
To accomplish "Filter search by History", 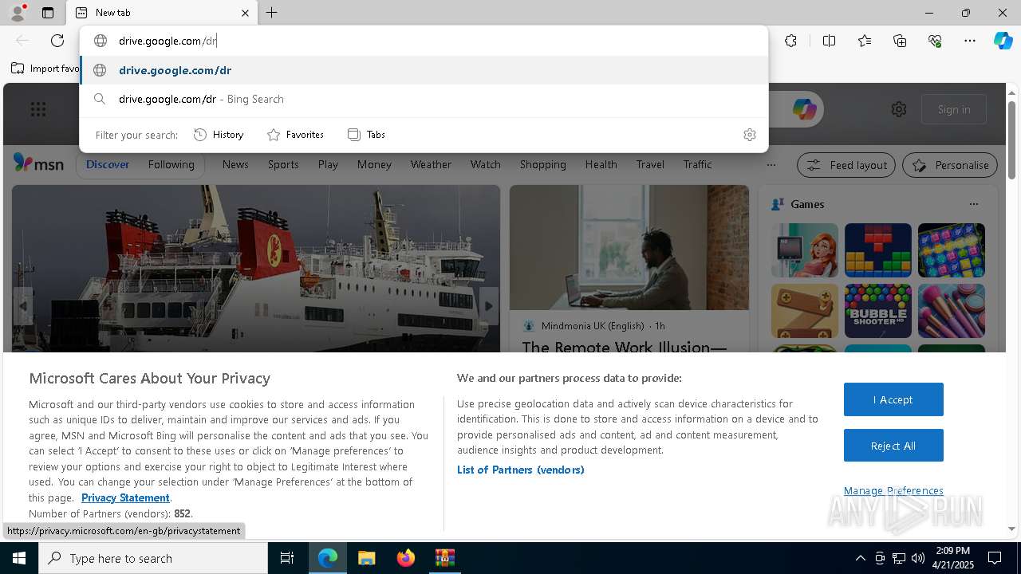I will 219,135.
